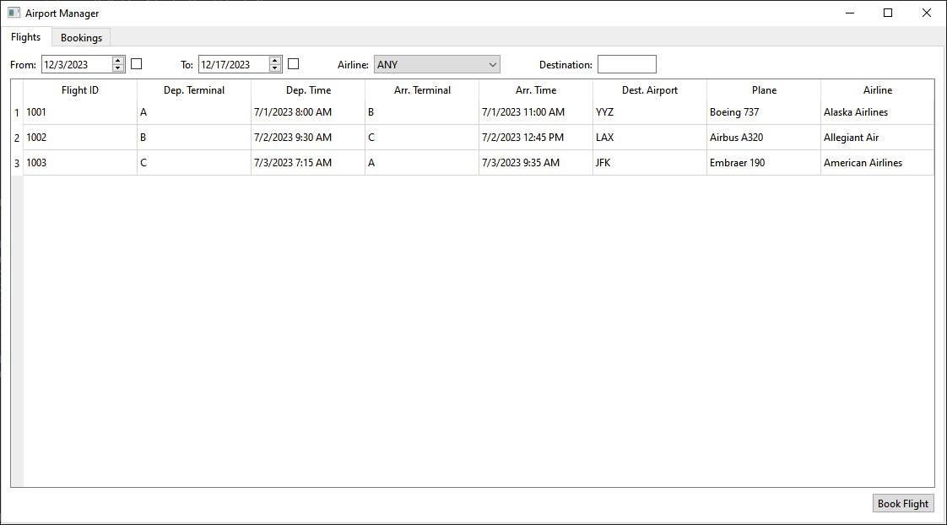Image resolution: width=947 pixels, height=525 pixels.
Task: Click departure time 7/1/2023 8:00 AM
Action: (x=308, y=112)
